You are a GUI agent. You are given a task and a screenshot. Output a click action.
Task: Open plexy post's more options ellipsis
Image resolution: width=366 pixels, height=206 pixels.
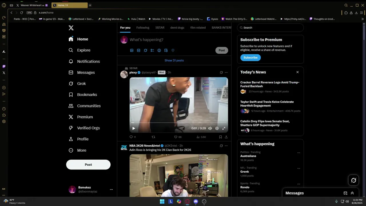click(226, 73)
